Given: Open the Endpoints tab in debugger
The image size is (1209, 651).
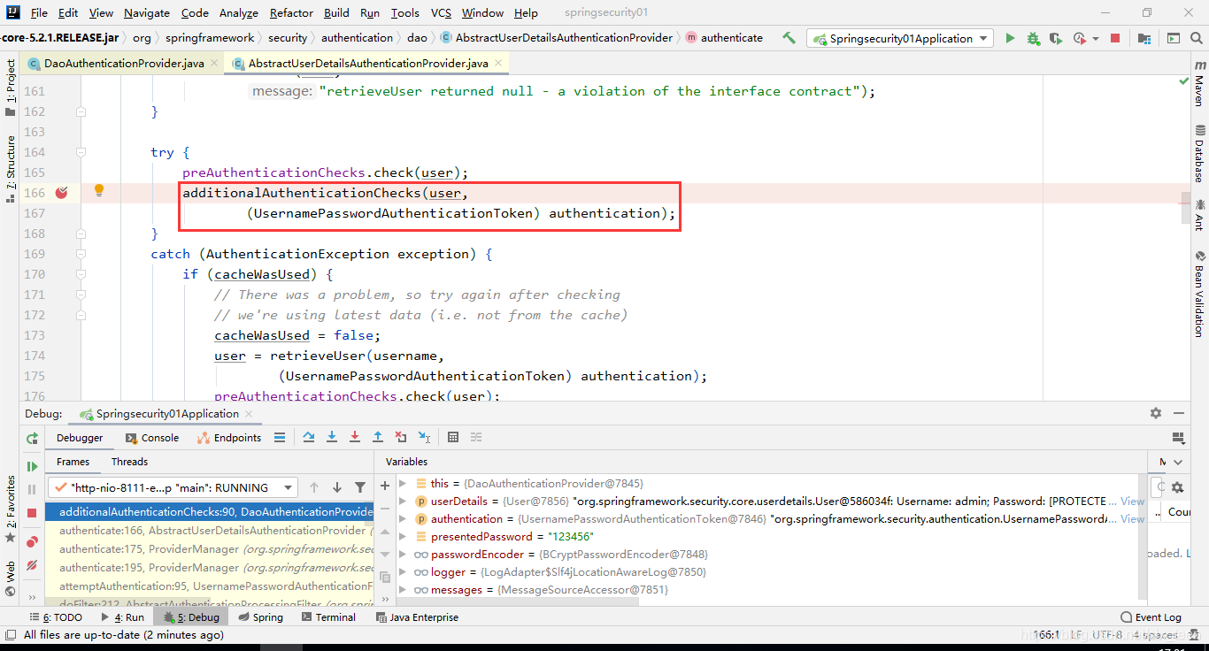Looking at the screenshot, I should pyautogui.click(x=229, y=438).
